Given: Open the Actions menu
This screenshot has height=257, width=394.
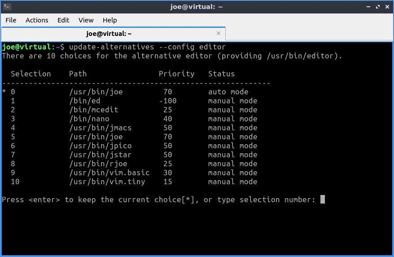Looking at the screenshot, I should pyautogui.click(x=37, y=20).
